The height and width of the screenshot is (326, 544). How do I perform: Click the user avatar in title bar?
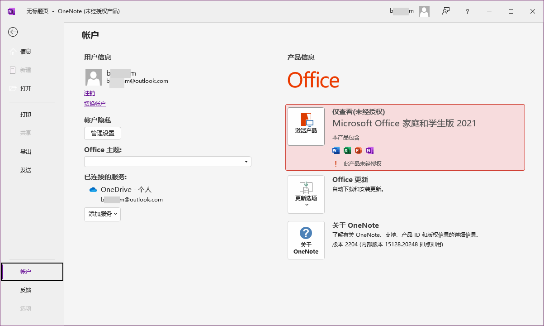point(424,11)
